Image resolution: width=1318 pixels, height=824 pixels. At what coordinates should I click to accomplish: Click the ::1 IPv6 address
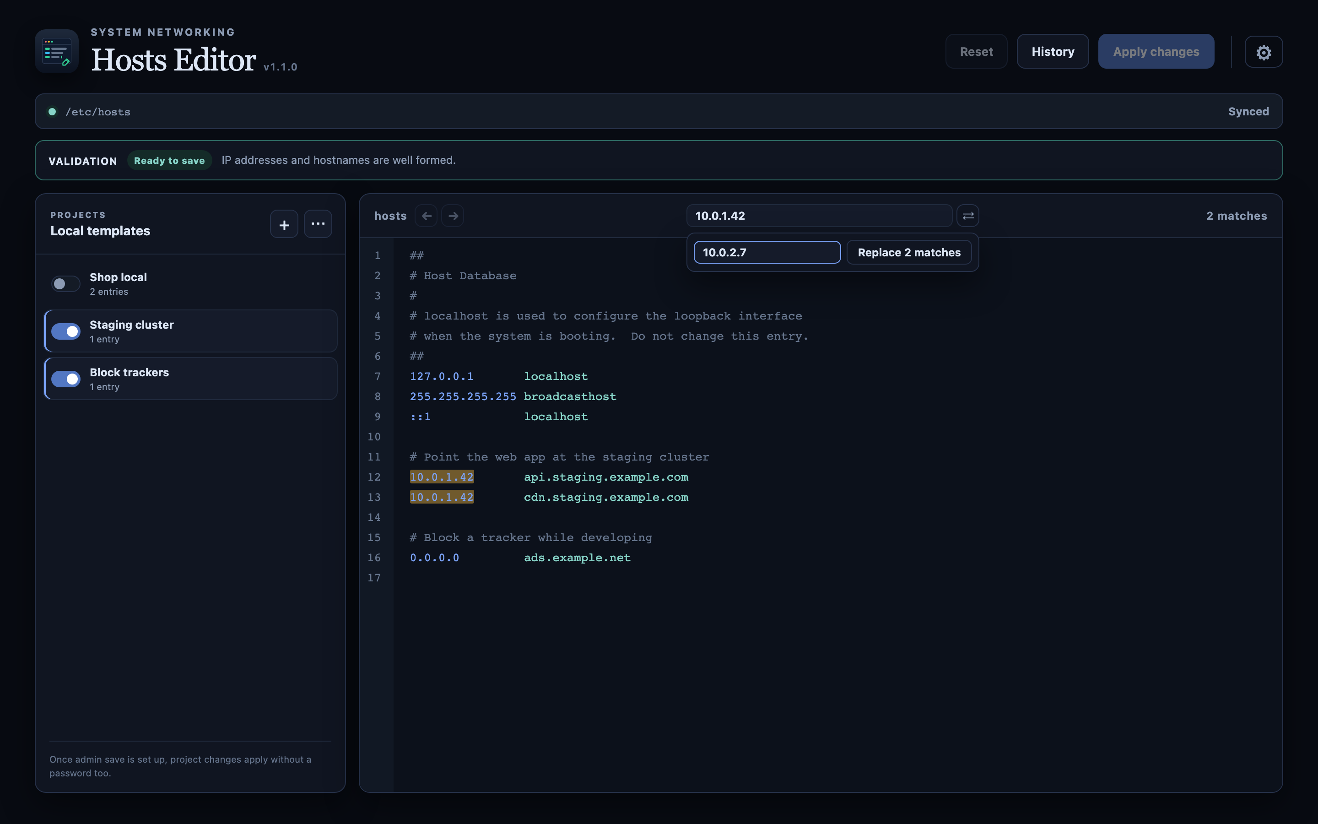(421, 417)
